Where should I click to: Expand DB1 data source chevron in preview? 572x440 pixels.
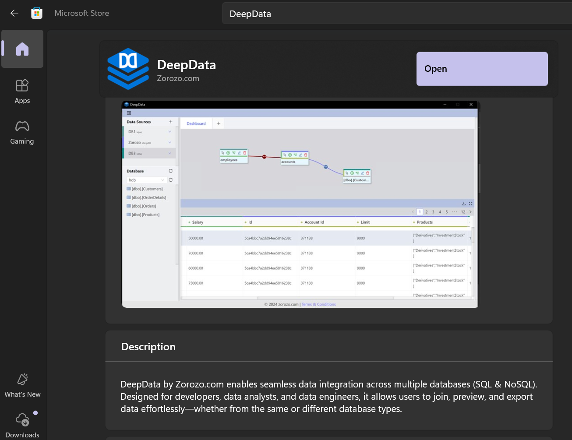(x=169, y=132)
